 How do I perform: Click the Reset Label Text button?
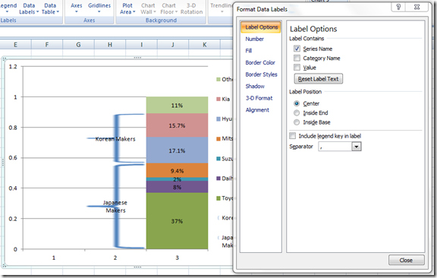click(319, 79)
